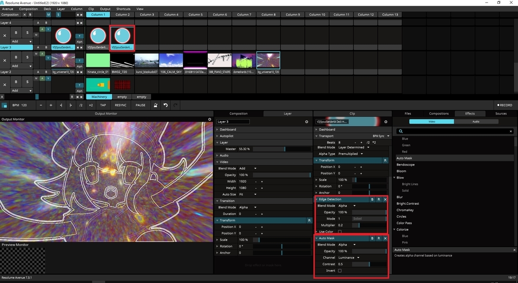The image size is (518, 283).
Task: Open the Composition menu
Action: click(x=28, y=9)
